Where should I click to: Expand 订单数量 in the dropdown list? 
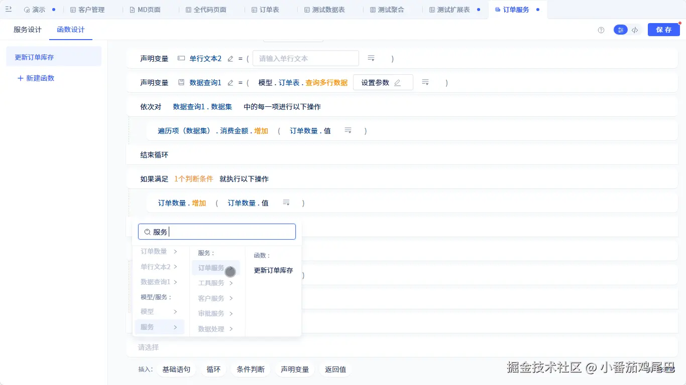pyautogui.click(x=159, y=251)
